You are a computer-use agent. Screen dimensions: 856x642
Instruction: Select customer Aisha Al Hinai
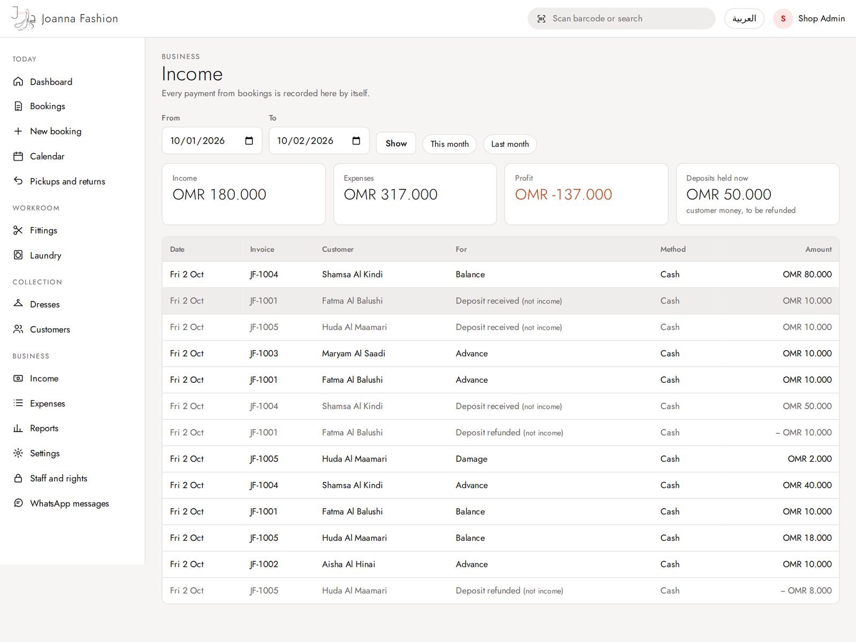[x=349, y=564]
